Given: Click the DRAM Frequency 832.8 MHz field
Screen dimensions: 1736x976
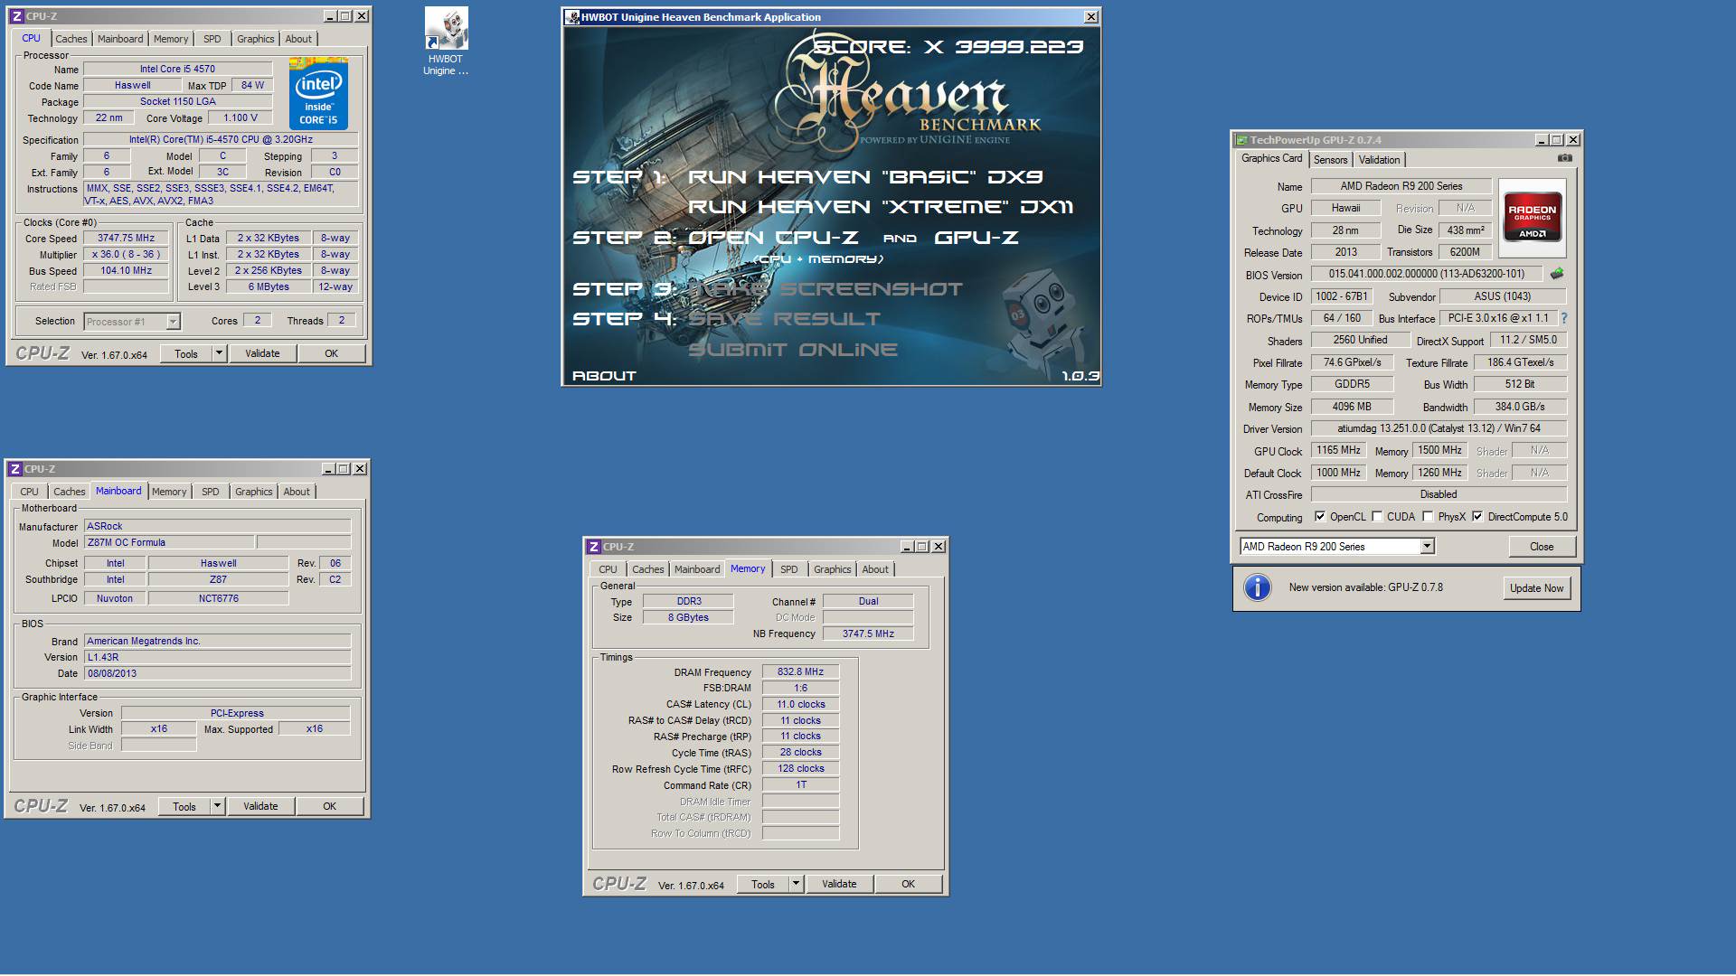Looking at the screenshot, I should click(800, 671).
